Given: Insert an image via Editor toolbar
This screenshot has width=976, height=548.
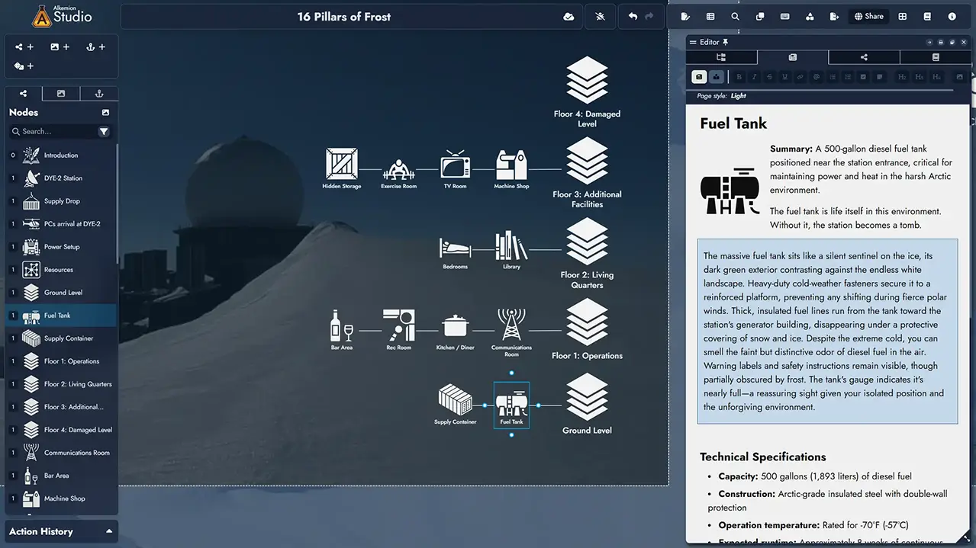Looking at the screenshot, I should 960,77.
